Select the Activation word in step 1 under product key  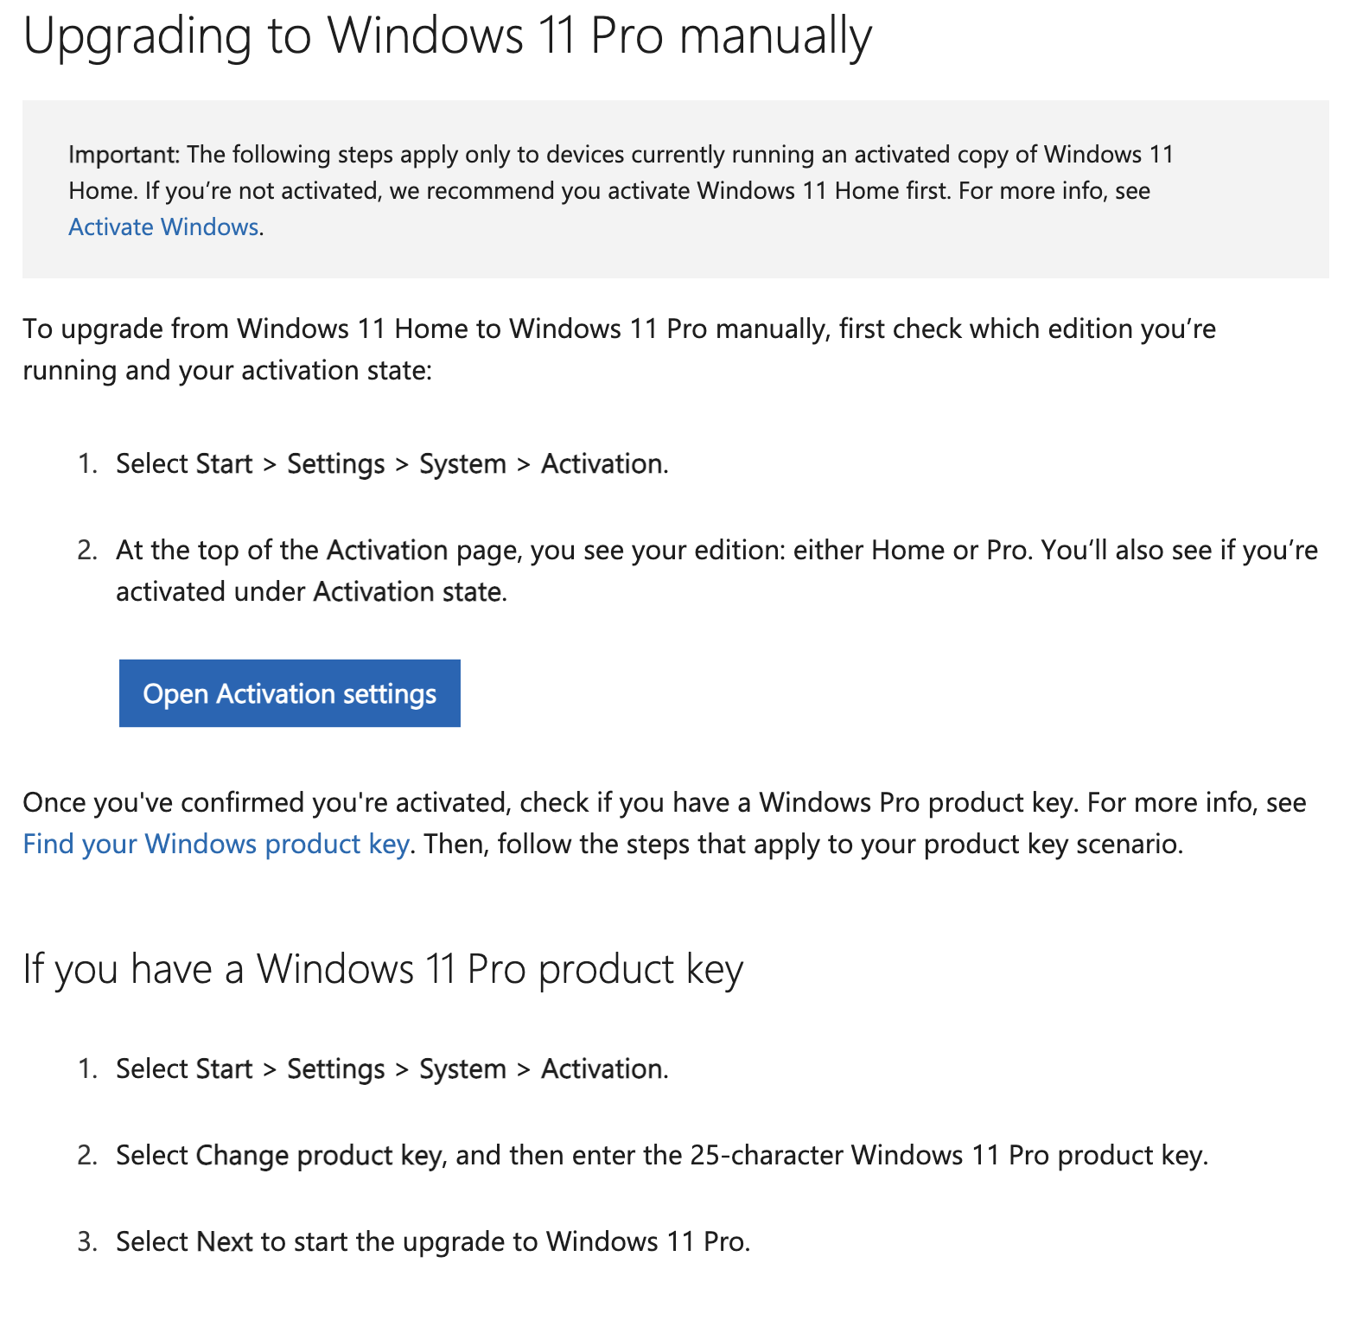point(602,1068)
